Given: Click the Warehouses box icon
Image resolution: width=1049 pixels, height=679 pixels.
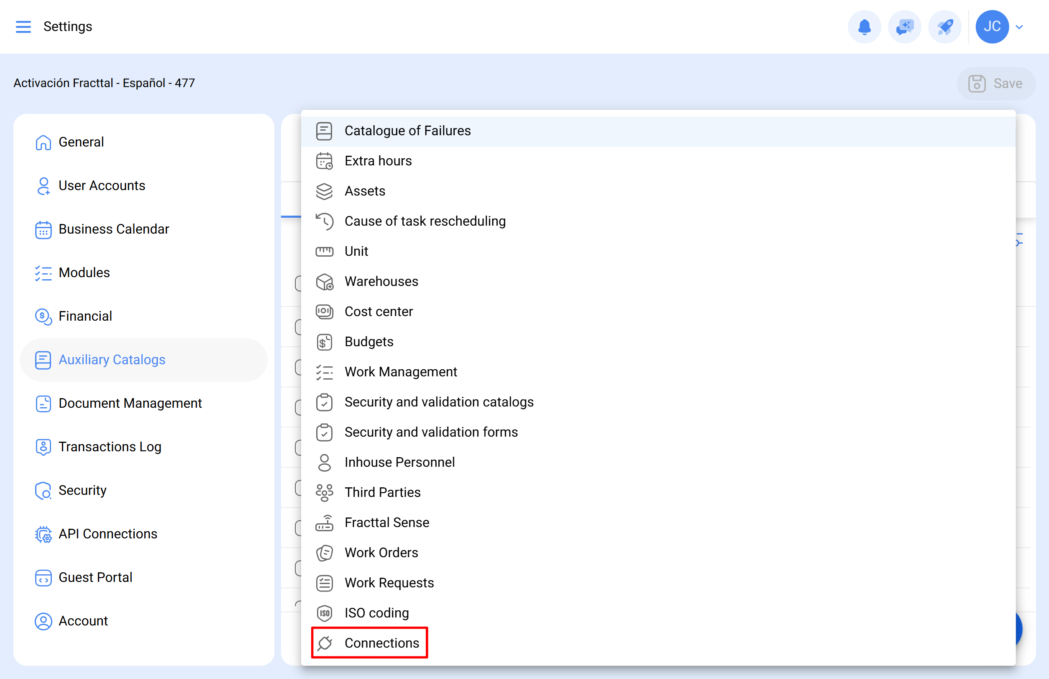Looking at the screenshot, I should [324, 282].
